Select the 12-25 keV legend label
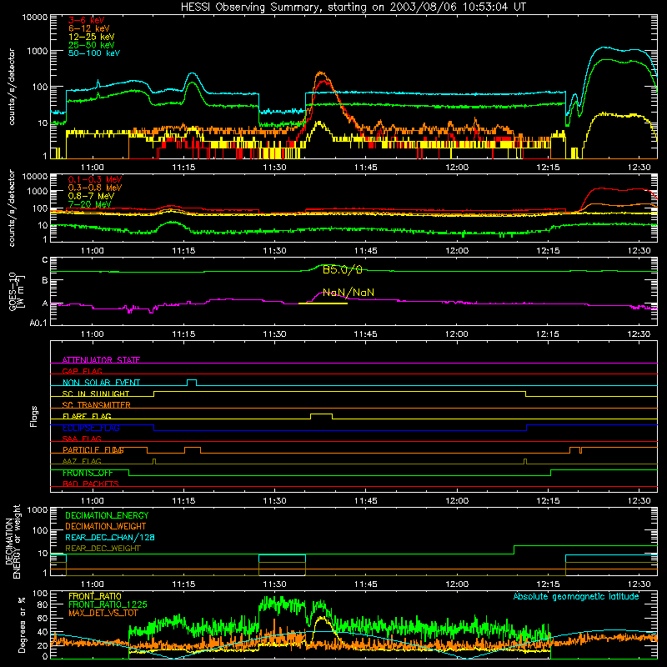This screenshot has height=667, width=667. click(x=92, y=37)
